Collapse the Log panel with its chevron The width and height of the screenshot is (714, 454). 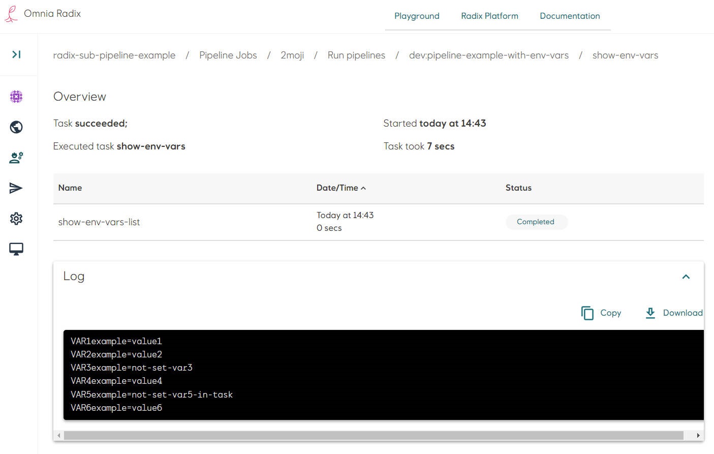[x=686, y=277]
